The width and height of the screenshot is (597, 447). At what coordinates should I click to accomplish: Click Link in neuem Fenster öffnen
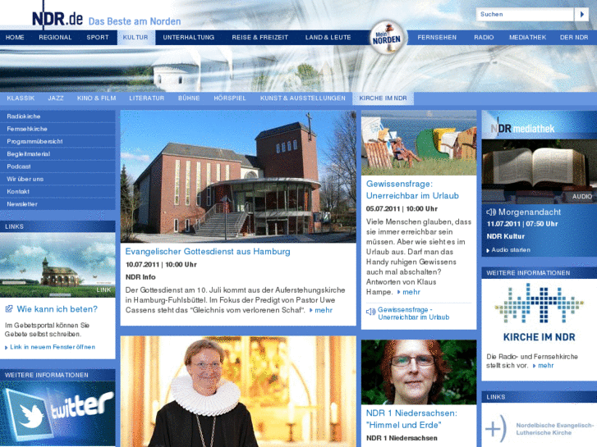53,347
